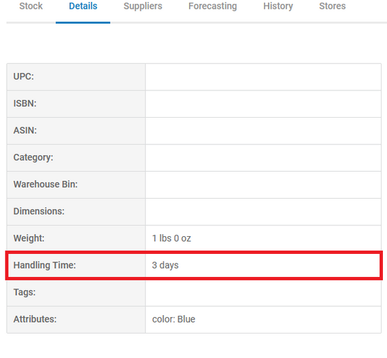
Task: Click the empty ISBN value cell
Action: click(x=263, y=103)
